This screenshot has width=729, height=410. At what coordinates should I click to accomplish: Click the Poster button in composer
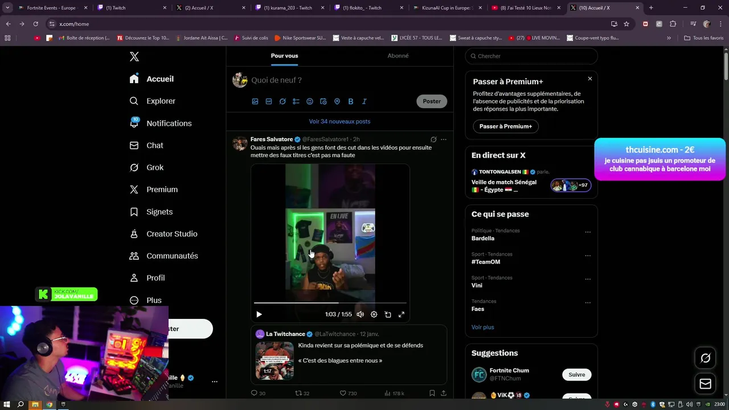tap(432, 101)
